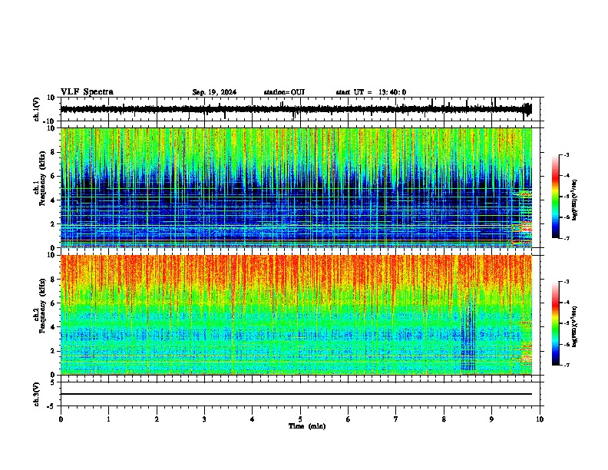Click the "station=OUI" label

pos(284,92)
